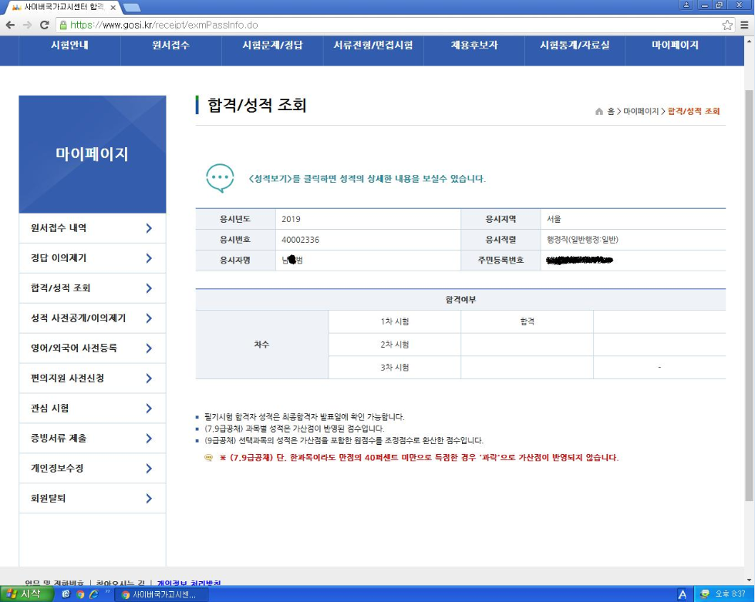Go to 채용후보자 menu
755x602 pixels.
point(475,45)
